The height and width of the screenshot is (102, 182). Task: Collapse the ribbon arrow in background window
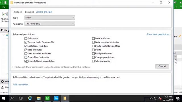[x=176, y=7]
